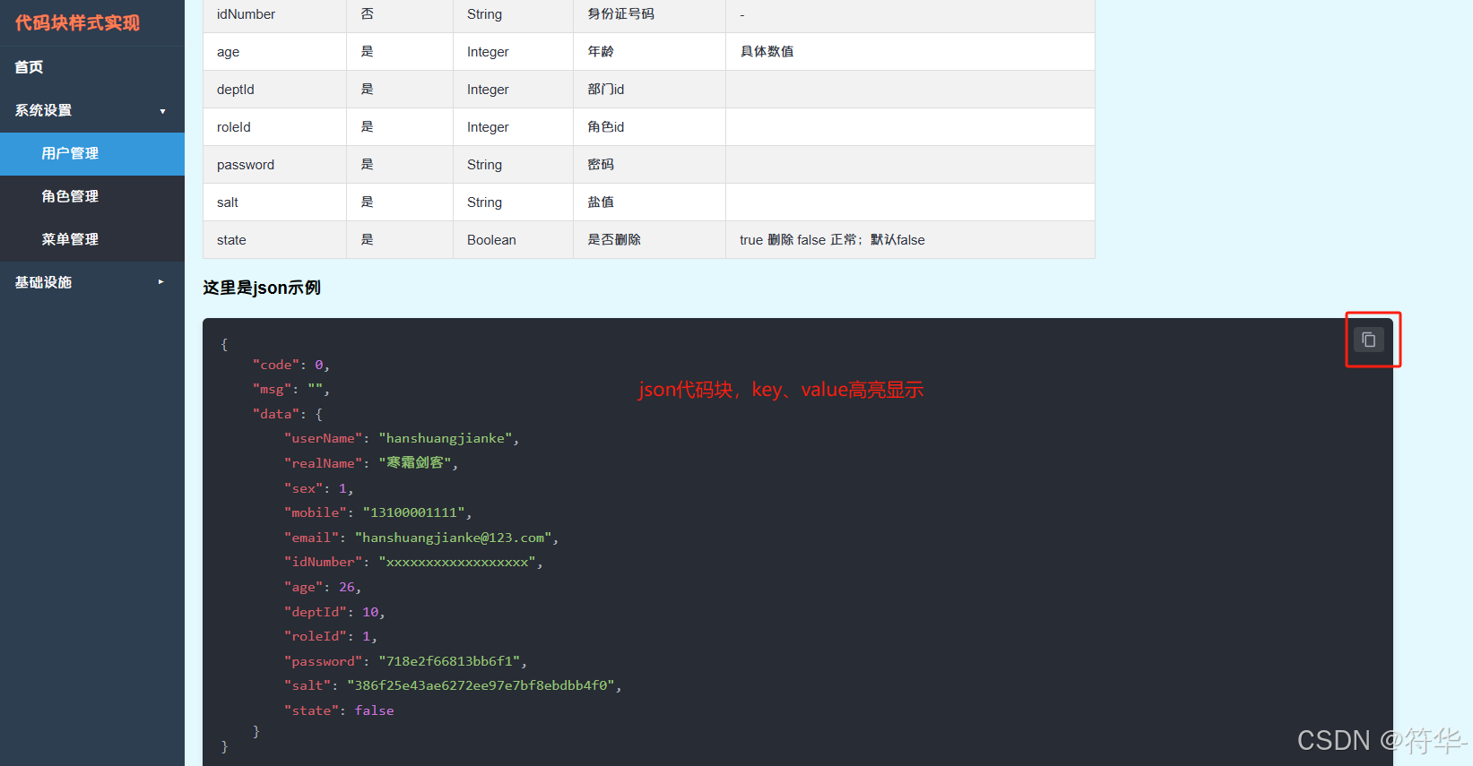Click the "userName" key in JSON
The height and width of the screenshot is (766, 1473).
pyautogui.click(x=323, y=438)
